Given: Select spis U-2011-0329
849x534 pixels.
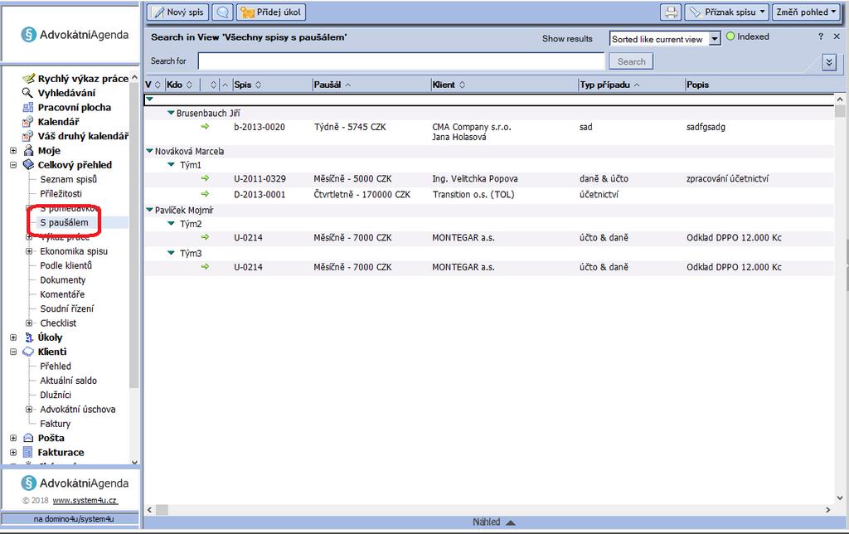Looking at the screenshot, I should (260, 179).
